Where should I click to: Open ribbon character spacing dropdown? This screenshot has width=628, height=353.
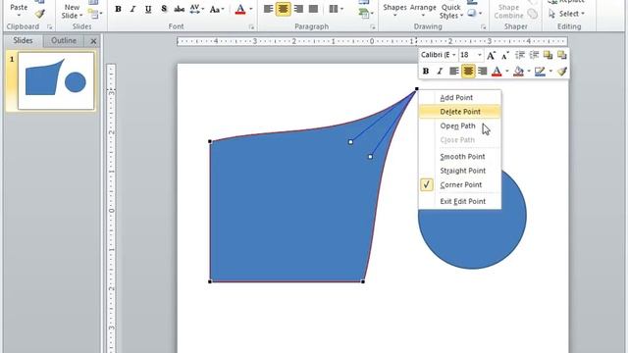tap(196, 9)
